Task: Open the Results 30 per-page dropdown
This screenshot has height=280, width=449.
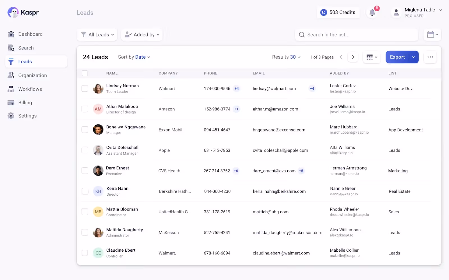Action: (x=286, y=57)
